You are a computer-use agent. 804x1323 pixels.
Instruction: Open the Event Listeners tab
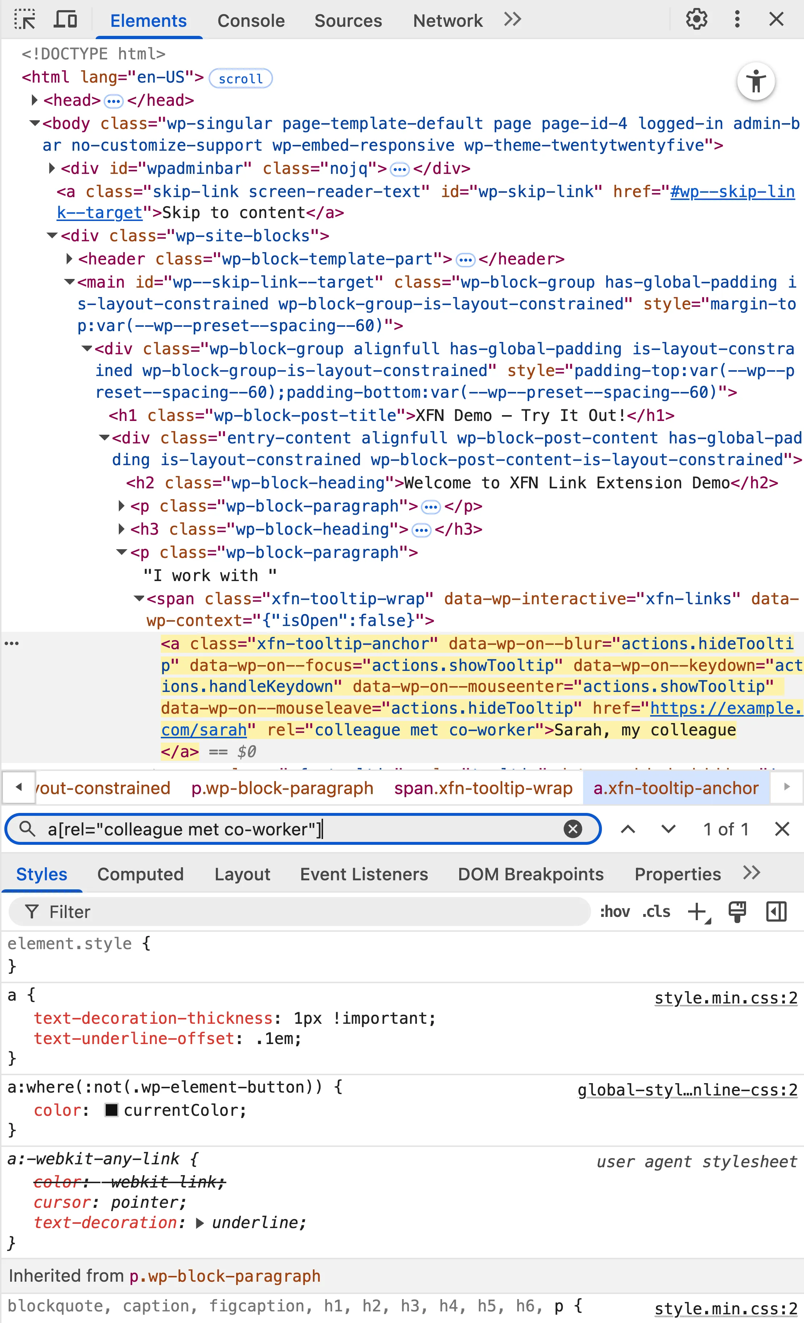point(364,874)
